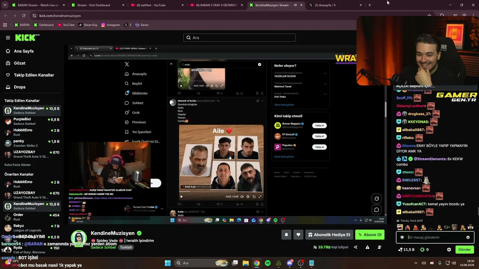
Task: Click the Kick logo
Action: coord(27,37)
